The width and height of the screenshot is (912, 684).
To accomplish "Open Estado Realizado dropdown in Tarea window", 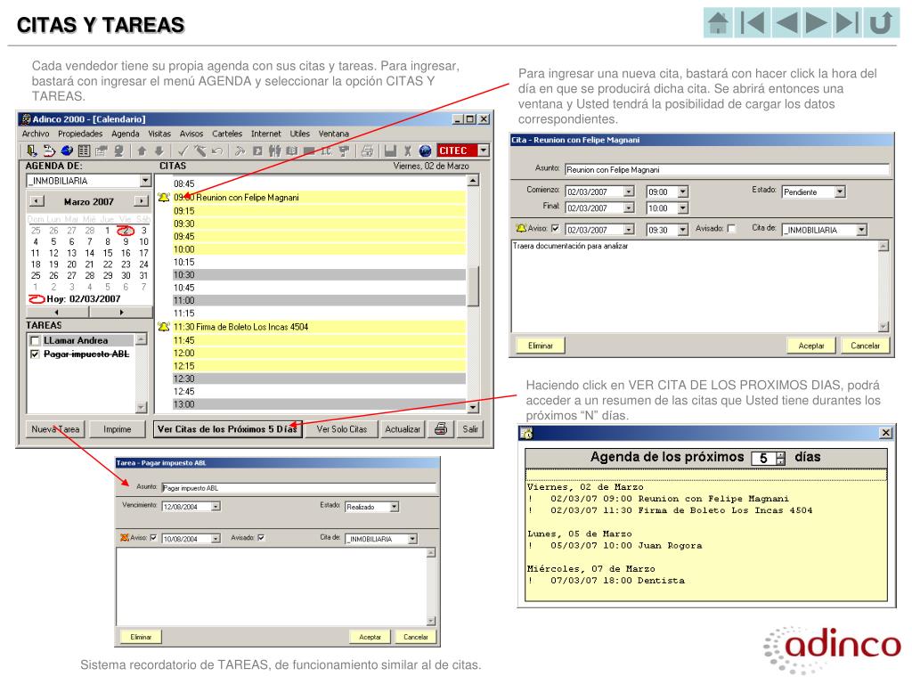I will pos(395,507).
